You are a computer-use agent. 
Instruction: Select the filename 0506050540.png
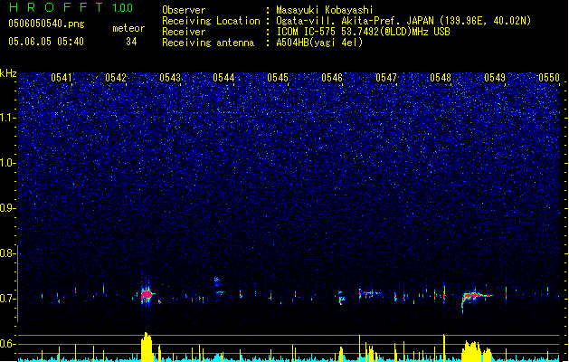point(46,24)
